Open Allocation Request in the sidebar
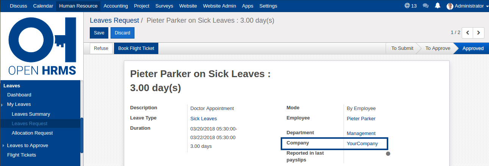This screenshot has width=489, height=166. (32, 133)
